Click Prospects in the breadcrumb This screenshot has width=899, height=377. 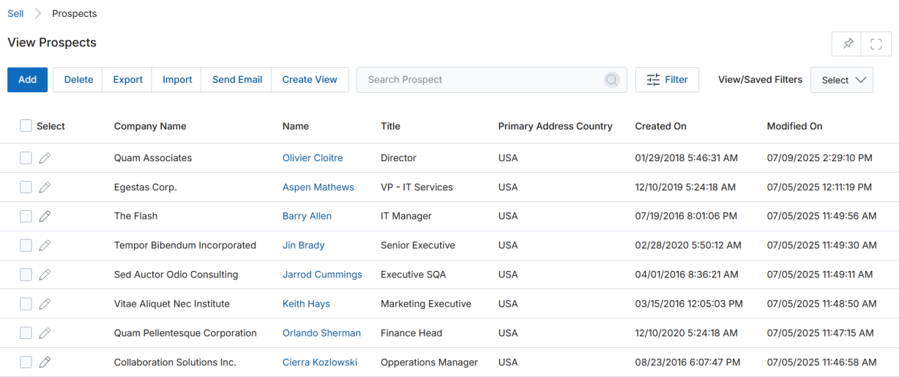tap(74, 14)
